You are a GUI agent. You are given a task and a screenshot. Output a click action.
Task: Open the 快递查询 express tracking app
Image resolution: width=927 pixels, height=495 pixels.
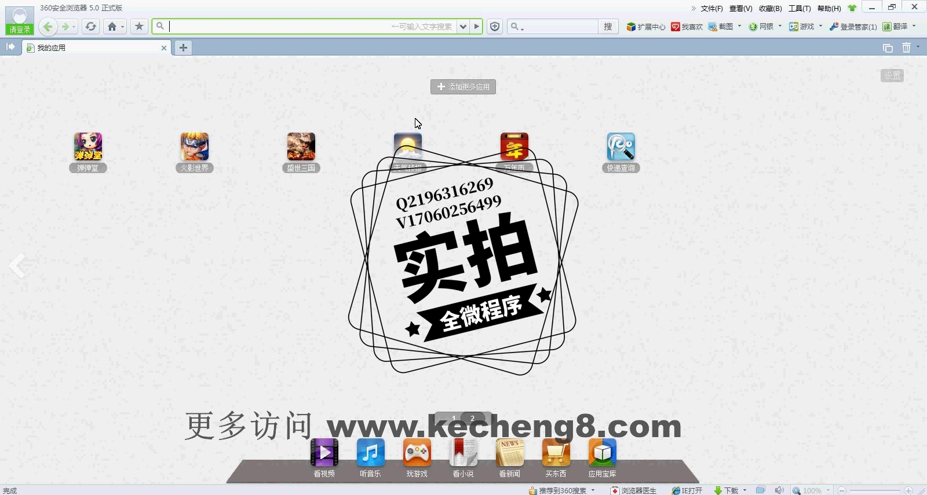coord(621,146)
